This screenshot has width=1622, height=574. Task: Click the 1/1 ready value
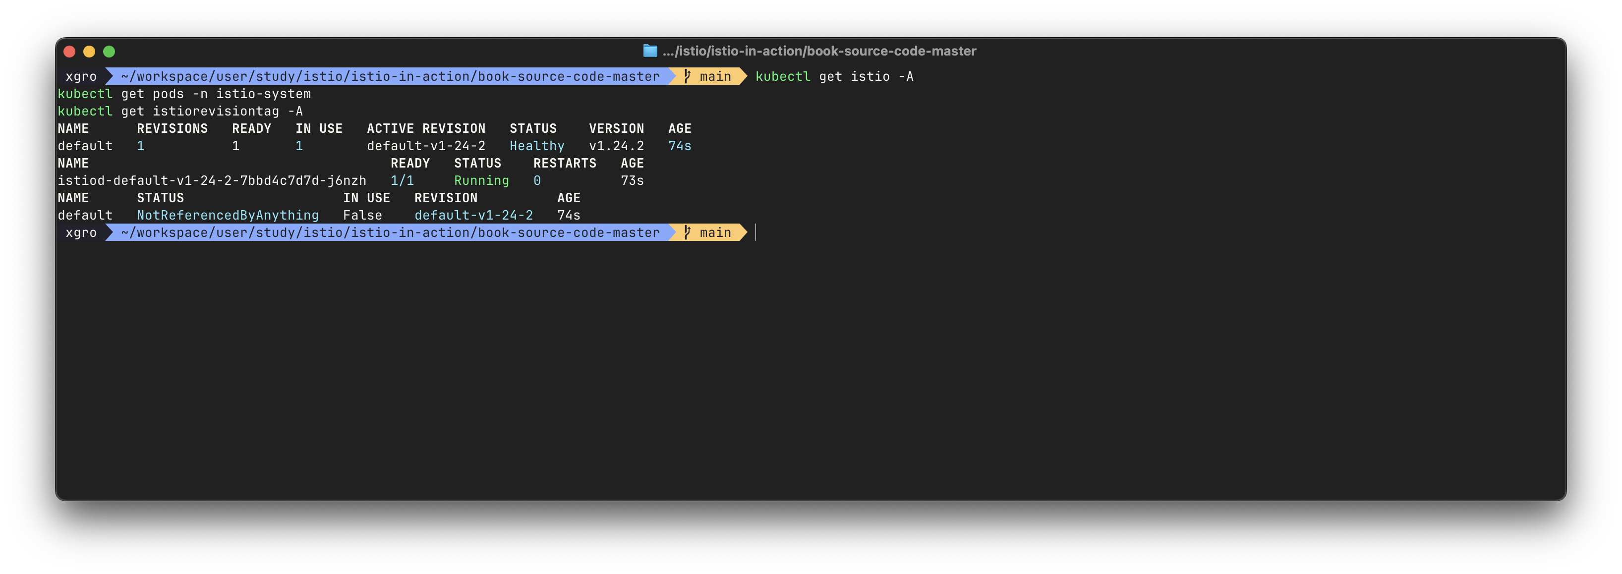click(x=403, y=180)
